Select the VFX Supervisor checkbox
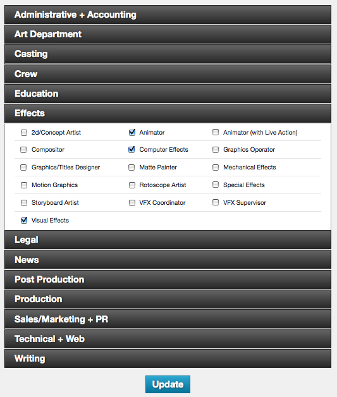Image resolution: width=337 pixels, height=397 pixels. click(x=216, y=202)
